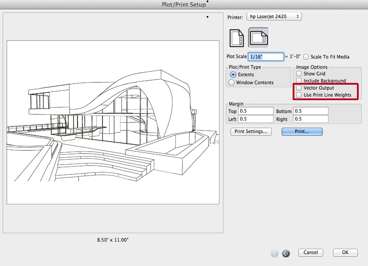The height and width of the screenshot is (266, 368).
Task: Turn on Show Grid option
Action: 298,74
